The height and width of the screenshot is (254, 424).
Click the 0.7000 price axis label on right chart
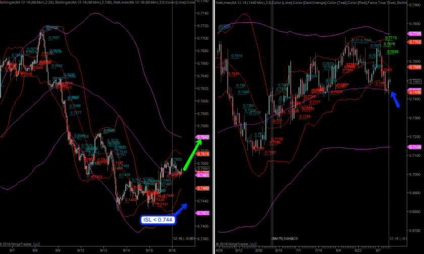415,174
